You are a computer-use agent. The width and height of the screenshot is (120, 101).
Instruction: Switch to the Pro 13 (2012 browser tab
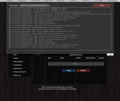click(99, 1)
